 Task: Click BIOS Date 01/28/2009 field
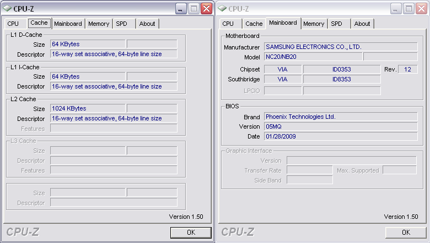(341, 136)
